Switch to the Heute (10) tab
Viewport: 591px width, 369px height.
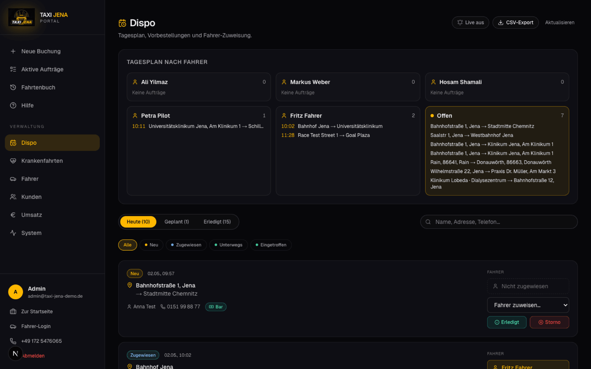(x=138, y=222)
